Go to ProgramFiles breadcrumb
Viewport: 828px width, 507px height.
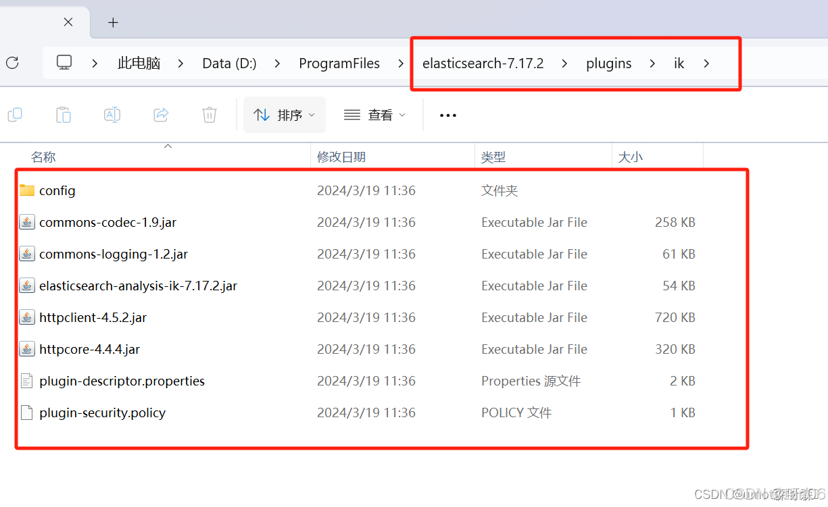click(x=339, y=63)
